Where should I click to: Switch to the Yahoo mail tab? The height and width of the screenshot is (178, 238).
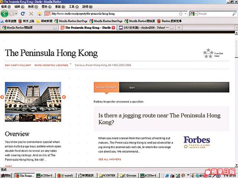point(146,27)
